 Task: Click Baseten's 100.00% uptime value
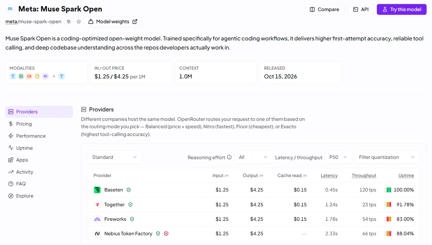click(404, 190)
